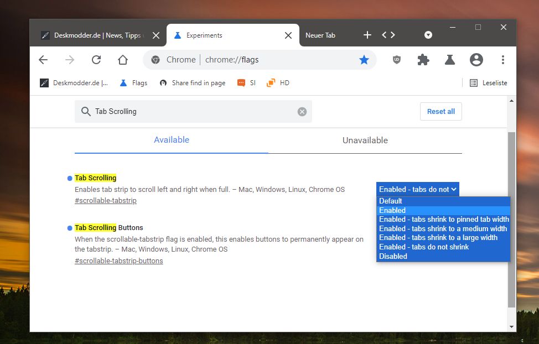Go to home page icon
539x344 pixels.
click(123, 60)
